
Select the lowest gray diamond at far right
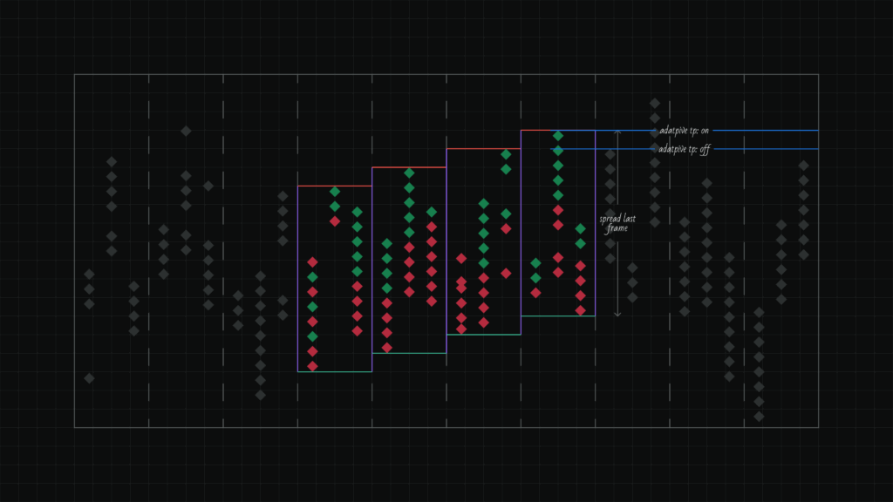click(x=759, y=417)
